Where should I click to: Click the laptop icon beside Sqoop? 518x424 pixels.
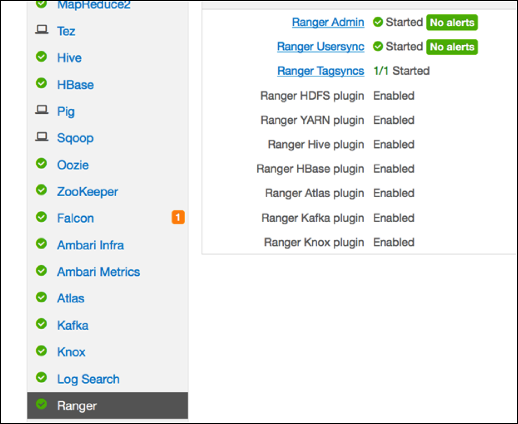42,137
